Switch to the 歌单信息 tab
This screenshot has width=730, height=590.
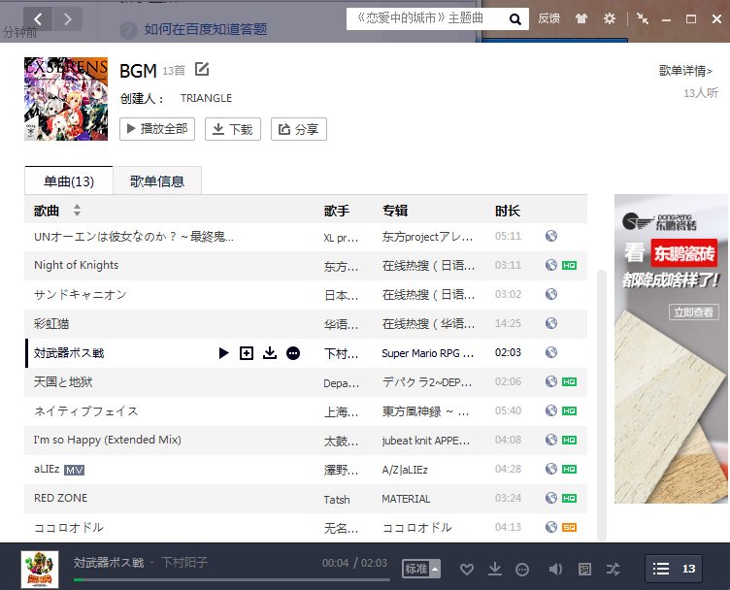[157, 180]
